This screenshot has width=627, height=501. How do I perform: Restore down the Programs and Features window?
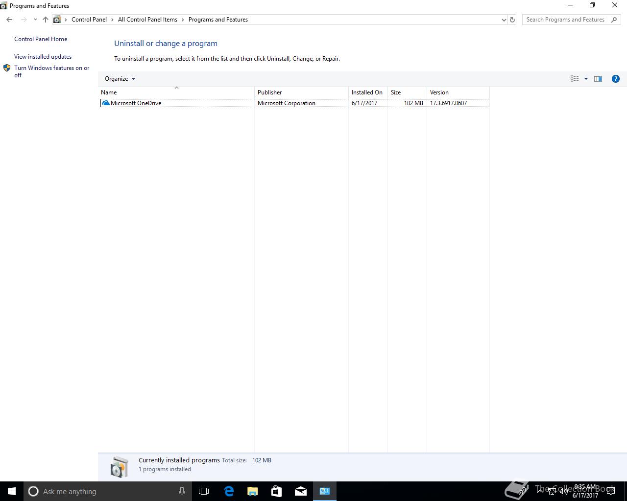[x=592, y=5]
